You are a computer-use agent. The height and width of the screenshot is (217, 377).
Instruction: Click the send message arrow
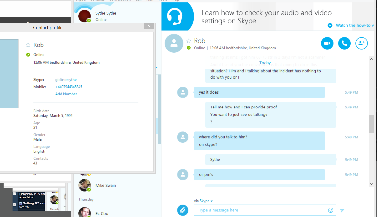342,210
